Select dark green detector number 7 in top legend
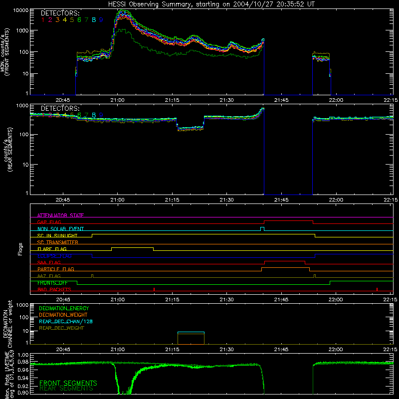 [86, 20]
